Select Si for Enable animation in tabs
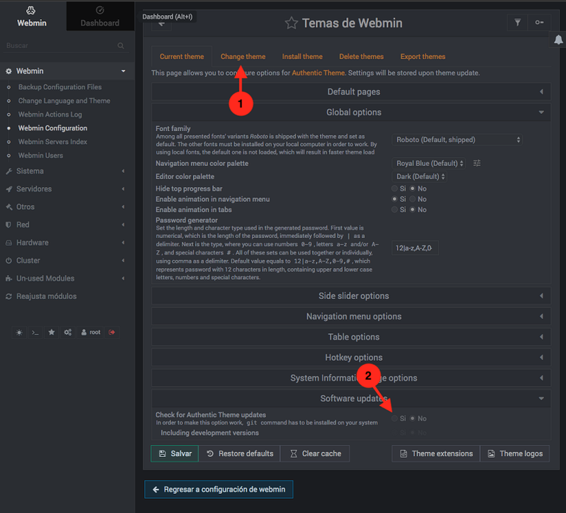Viewport: 566px width, 513px height. (394, 210)
